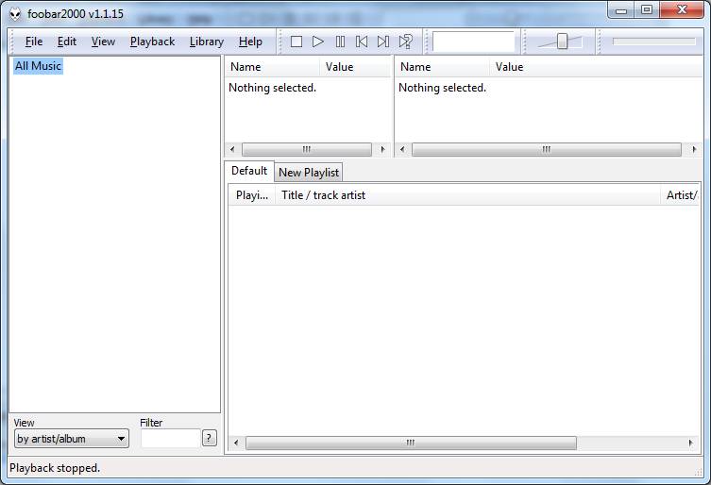Start playback with the Play button
This screenshot has height=485, width=711.
point(318,42)
